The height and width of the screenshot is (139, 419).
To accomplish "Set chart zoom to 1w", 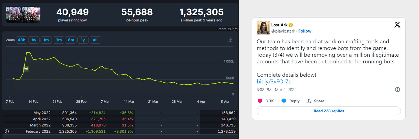I will pyautogui.click(x=34, y=40).
